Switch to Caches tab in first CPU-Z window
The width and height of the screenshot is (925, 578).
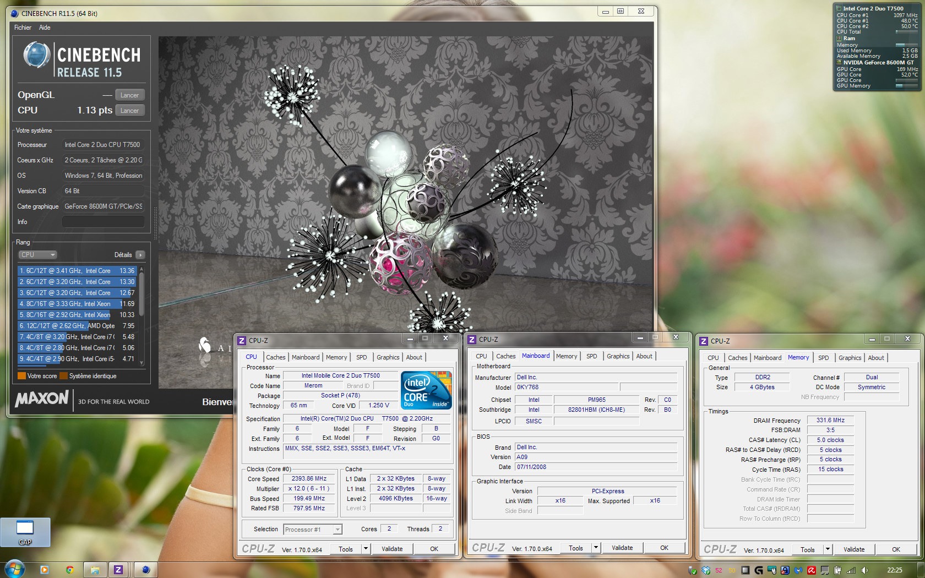pyautogui.click(x=276, y=357)
